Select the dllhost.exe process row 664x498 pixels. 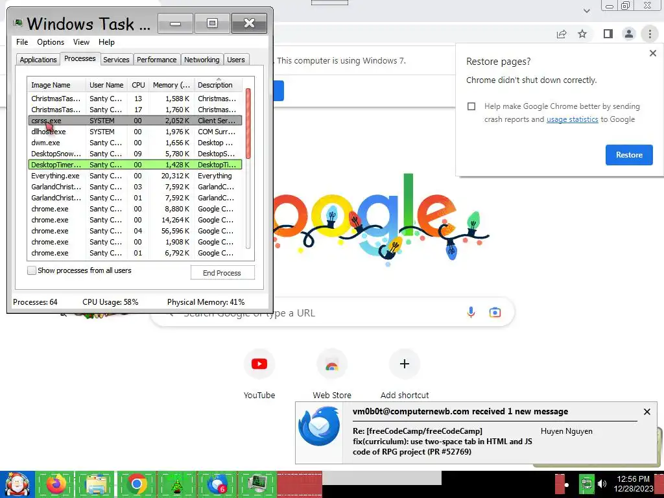[x=135, y=132]
